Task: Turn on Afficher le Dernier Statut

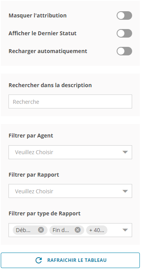Action: pyautogui.click(x=124, y=33)
